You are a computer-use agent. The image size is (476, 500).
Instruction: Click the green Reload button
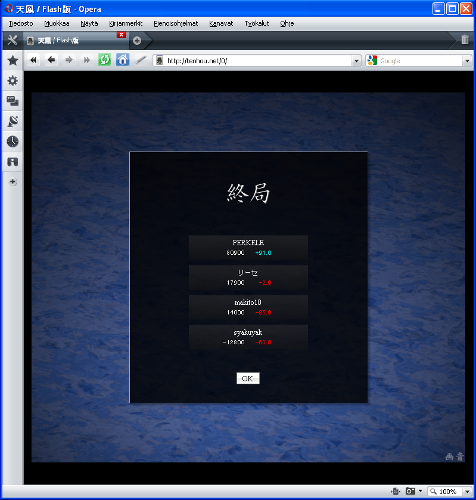tap(105, 60)
